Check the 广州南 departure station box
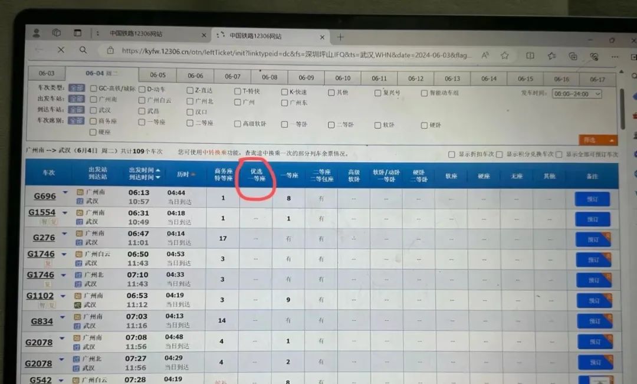 (93, 99)
